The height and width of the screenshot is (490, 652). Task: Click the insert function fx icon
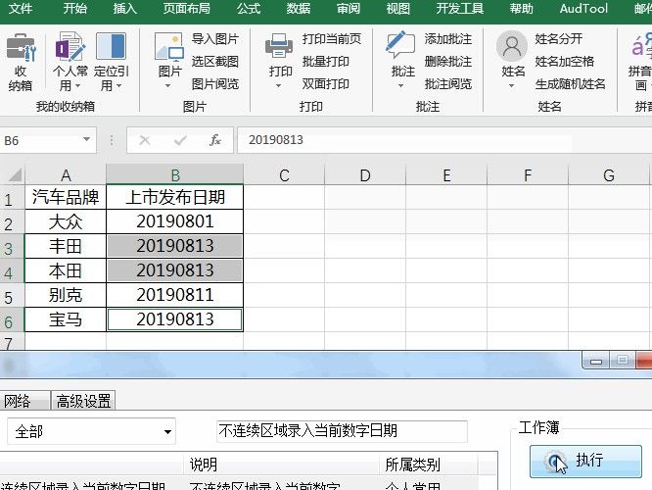[215, 140]
